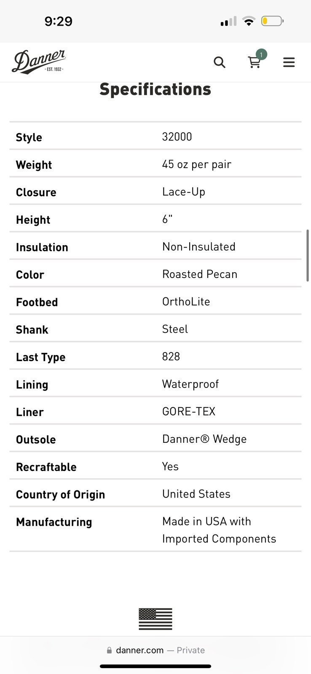Tap the Roasted Pecan color value
The height and width of the screenshot is (674, 311).
tap(200, 274)
